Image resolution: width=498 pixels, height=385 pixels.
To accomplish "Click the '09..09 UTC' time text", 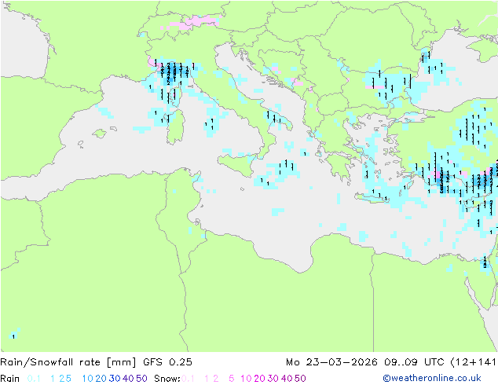I will pos(414,362).
